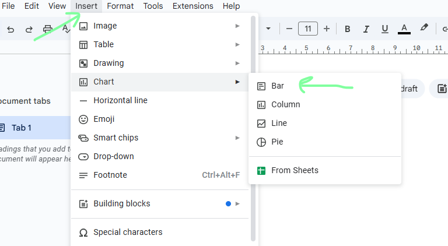Open the Format menu
The image size is (448, 246).
pyautogui.click(x=120, y=6)
